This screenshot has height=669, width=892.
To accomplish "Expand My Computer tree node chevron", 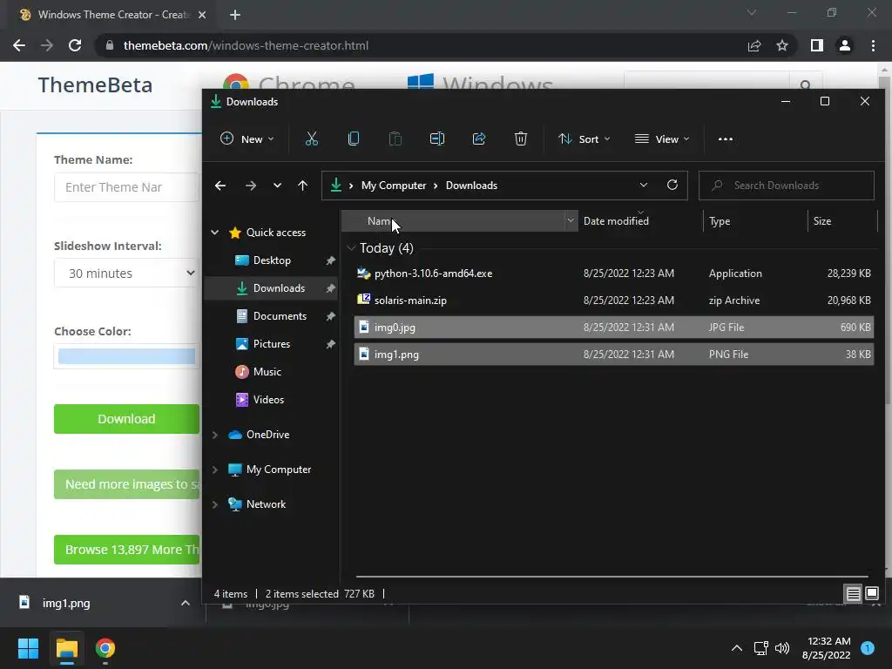I will click(215, 470).
